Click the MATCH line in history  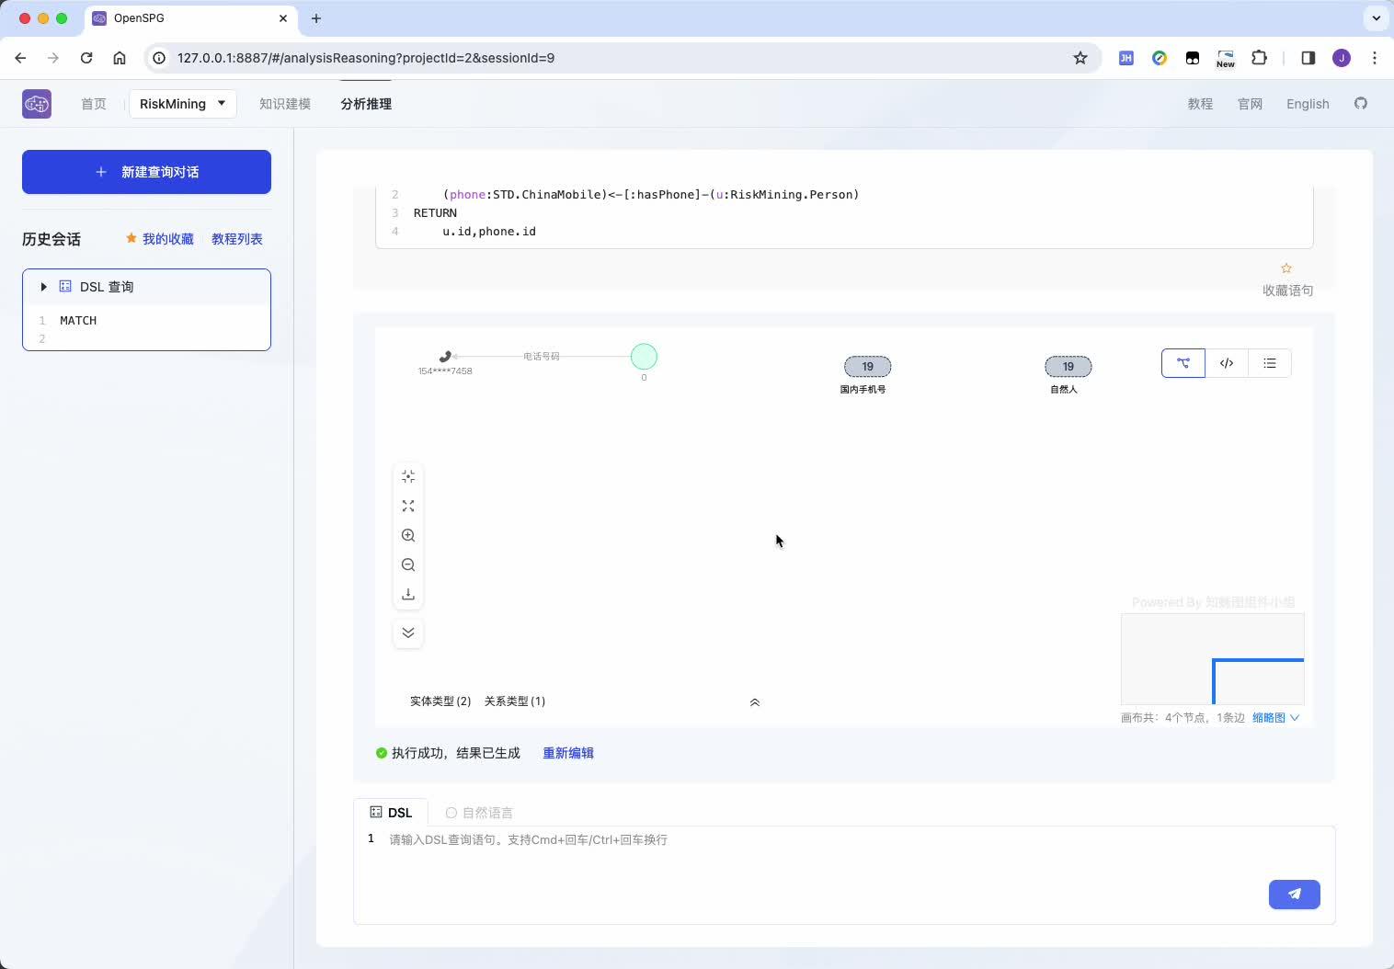coord(78,321)
